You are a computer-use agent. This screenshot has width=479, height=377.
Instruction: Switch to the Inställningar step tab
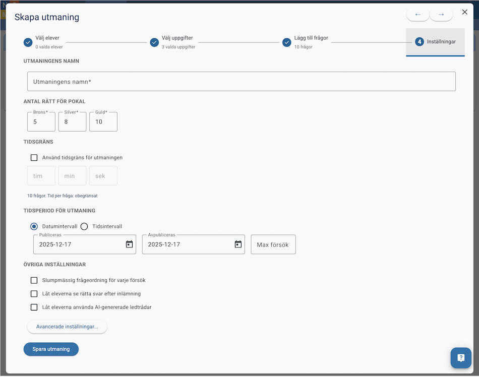[435, 42]
